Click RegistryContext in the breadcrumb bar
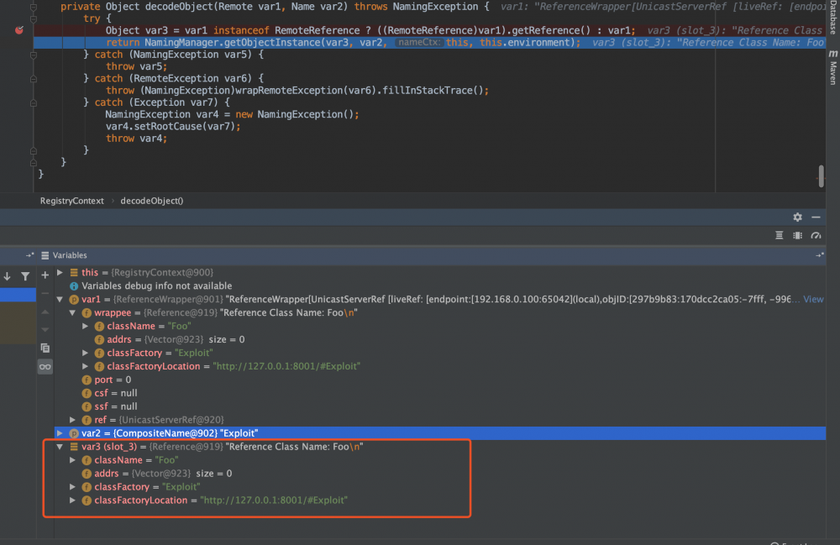Image resolution: width=840 pixels, height=545 pixels. click(71, 201)
